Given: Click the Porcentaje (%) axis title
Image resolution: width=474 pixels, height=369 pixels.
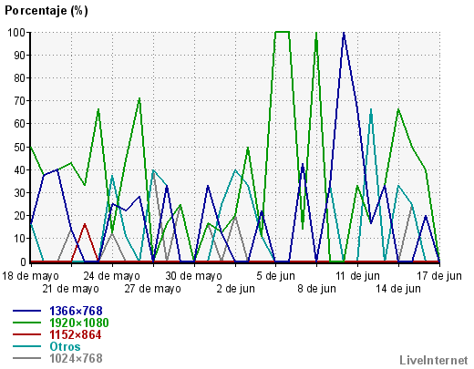Looking at the screenshot, I should 46,11.
